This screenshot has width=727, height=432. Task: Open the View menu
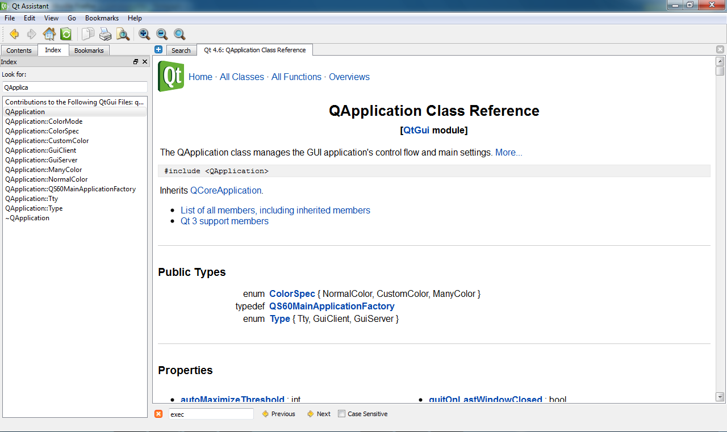pos(51,18)
